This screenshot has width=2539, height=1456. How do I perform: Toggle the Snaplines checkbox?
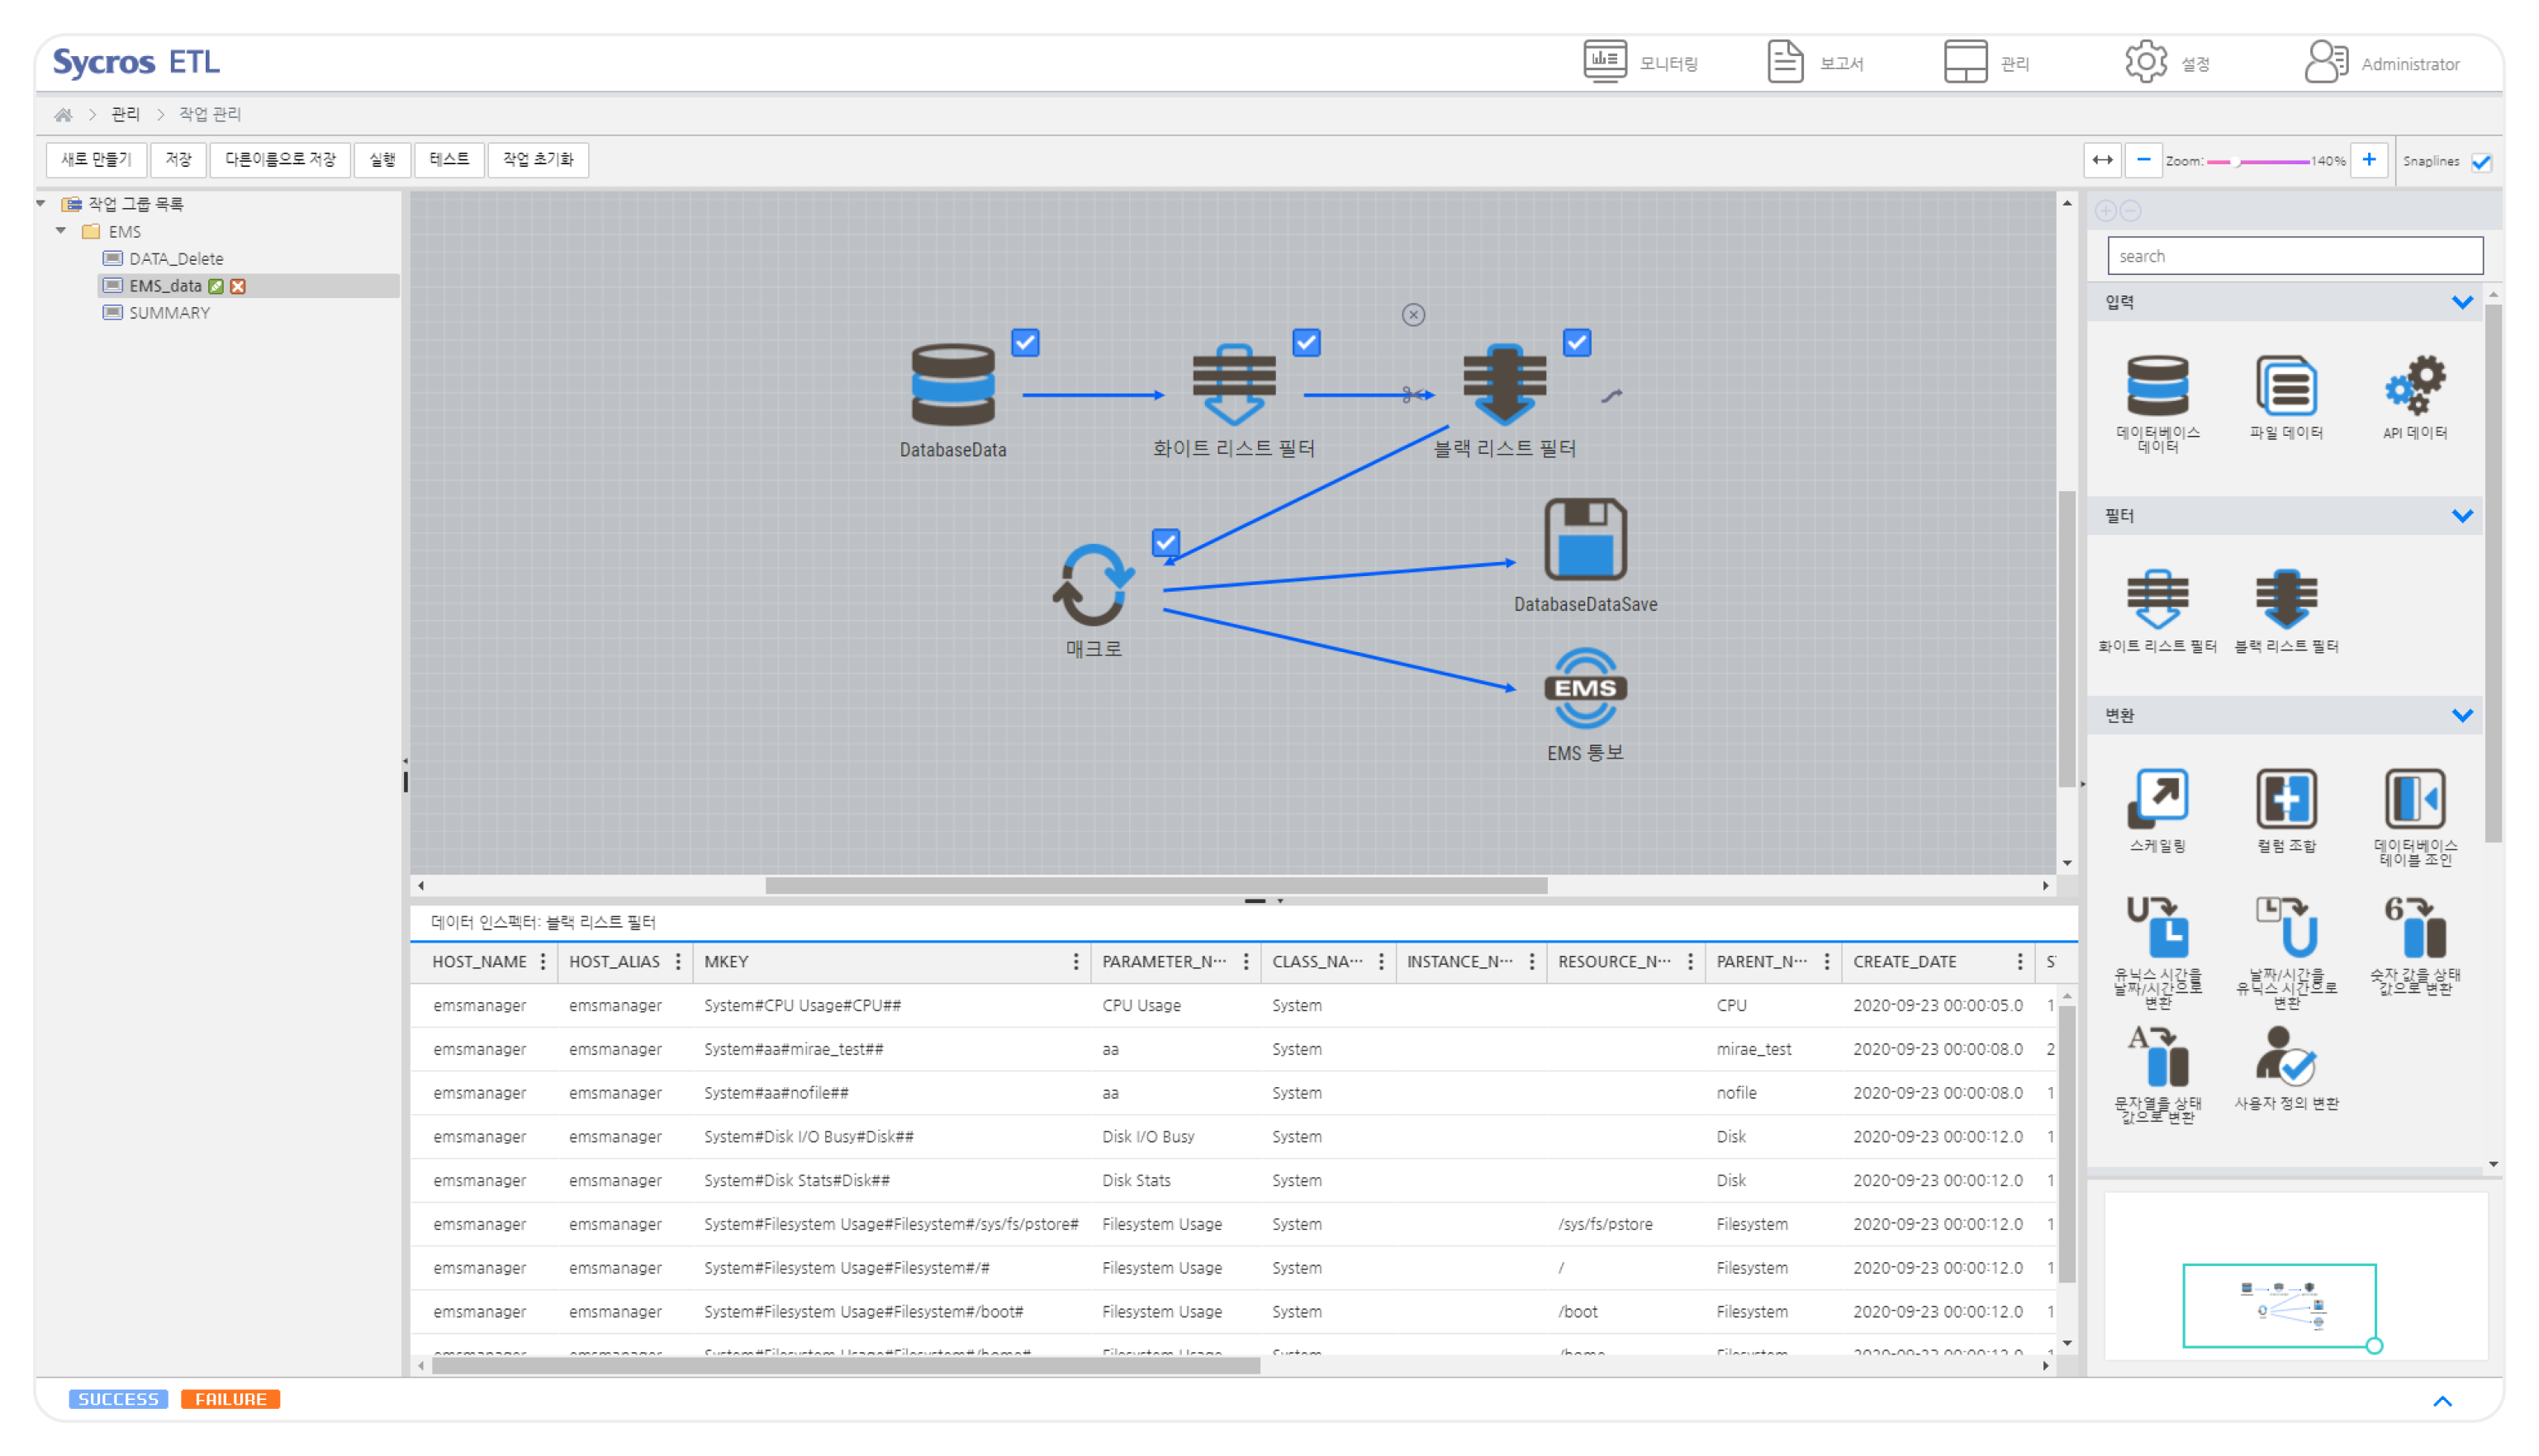click(2481, 162)
